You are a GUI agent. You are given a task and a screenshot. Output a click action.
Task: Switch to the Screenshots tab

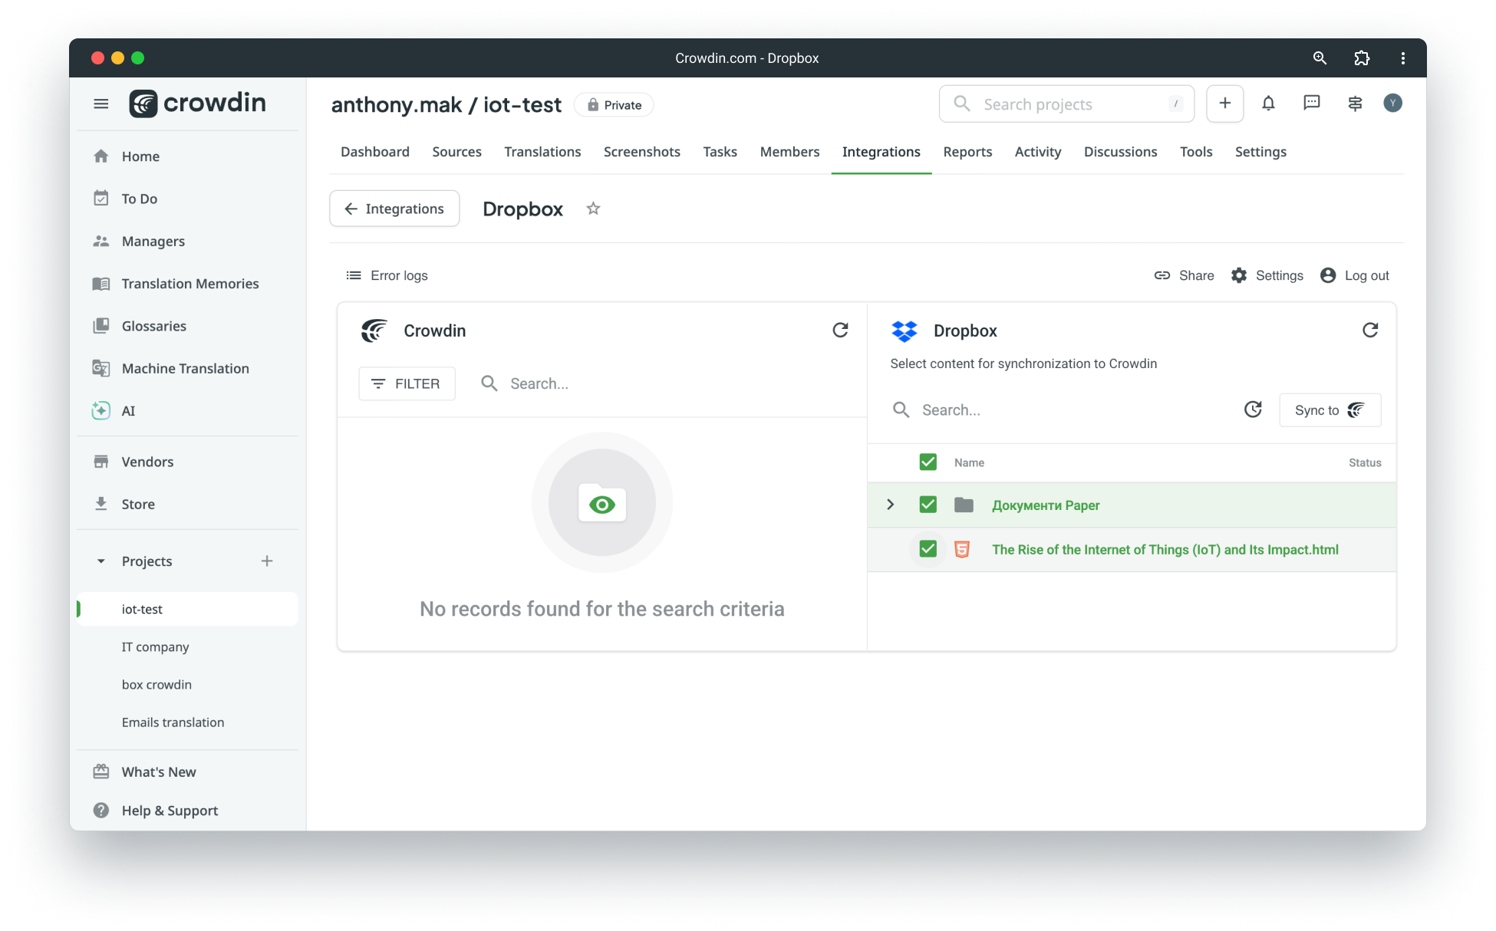(641, 152)
